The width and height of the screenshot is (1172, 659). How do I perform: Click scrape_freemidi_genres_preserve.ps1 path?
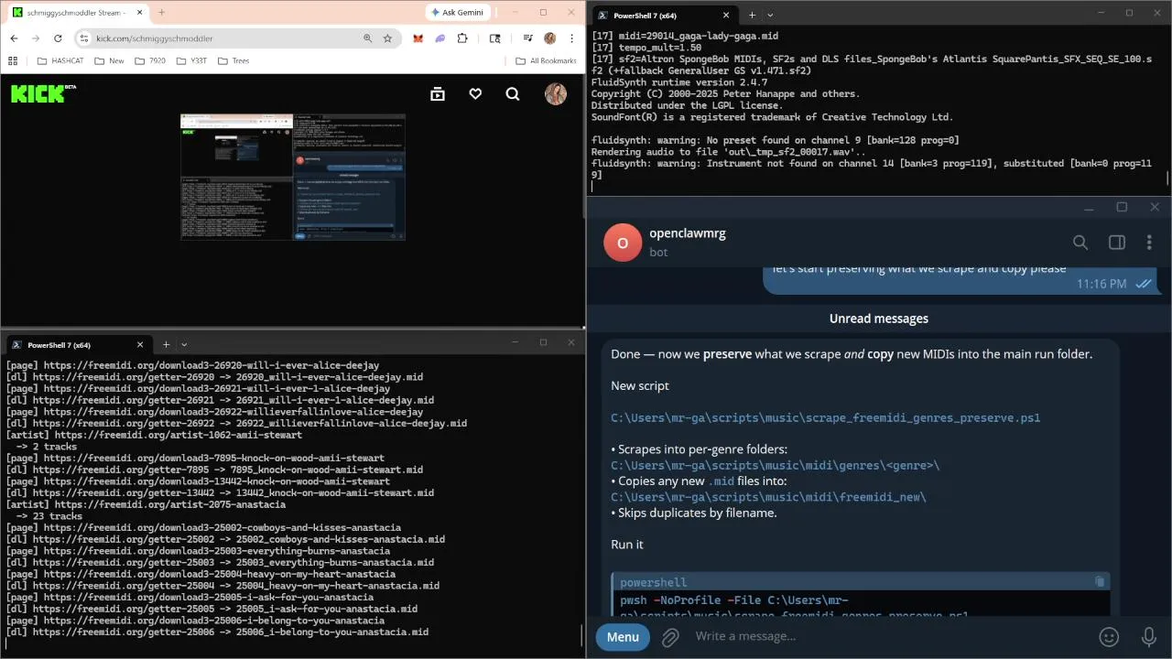click(x=825, y=417)
